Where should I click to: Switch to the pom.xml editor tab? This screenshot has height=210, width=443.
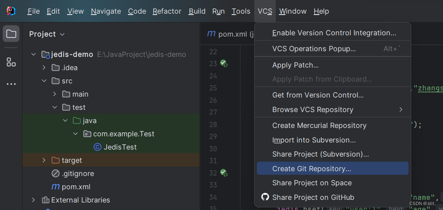(x=229, y=34)
